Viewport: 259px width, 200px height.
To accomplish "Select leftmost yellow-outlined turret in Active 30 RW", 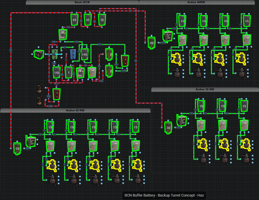I will click(x=202, y=145).
